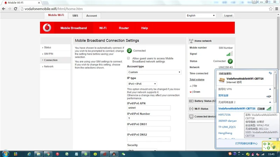Open the language dropdown showing English
The height and width of the screenshot is (157, 280).
[x=201, y=15]
